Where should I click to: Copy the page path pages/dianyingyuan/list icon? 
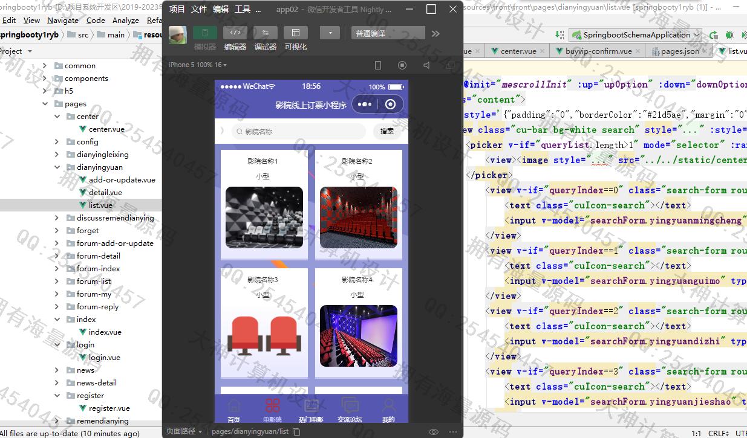point(296,431)
